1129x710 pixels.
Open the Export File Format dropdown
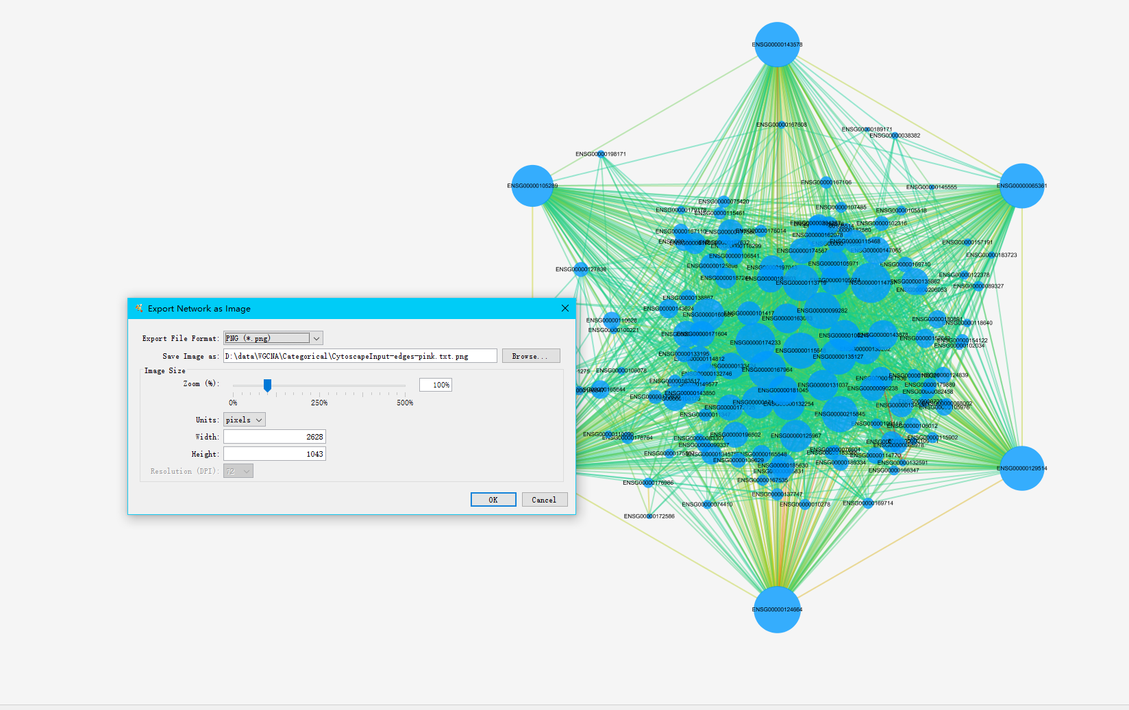click(316, 338)
